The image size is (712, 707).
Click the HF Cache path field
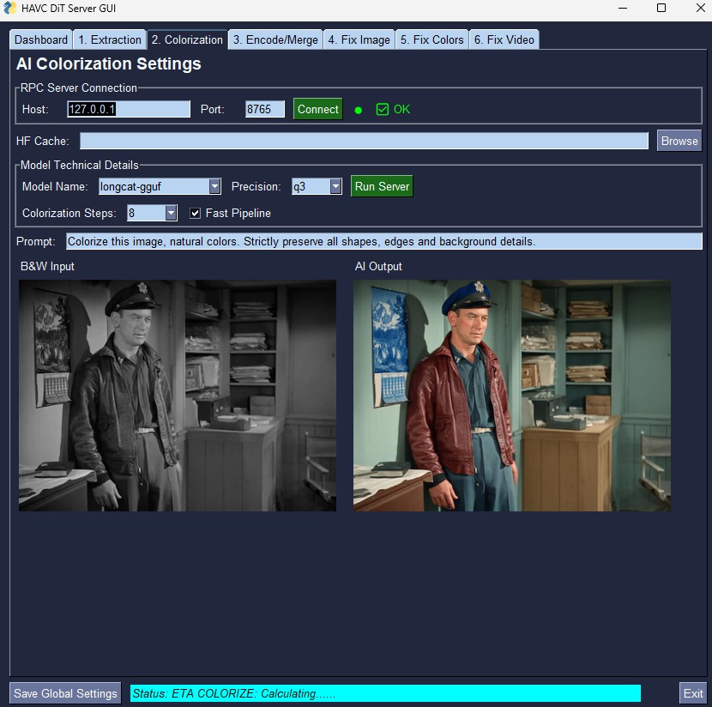(364, 141)
